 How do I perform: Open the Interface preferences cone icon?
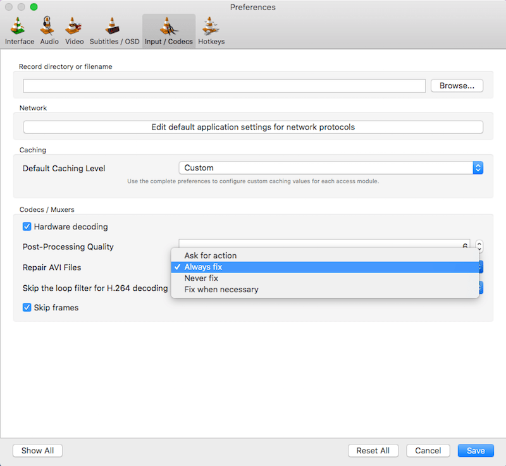[x=18, y=26]
